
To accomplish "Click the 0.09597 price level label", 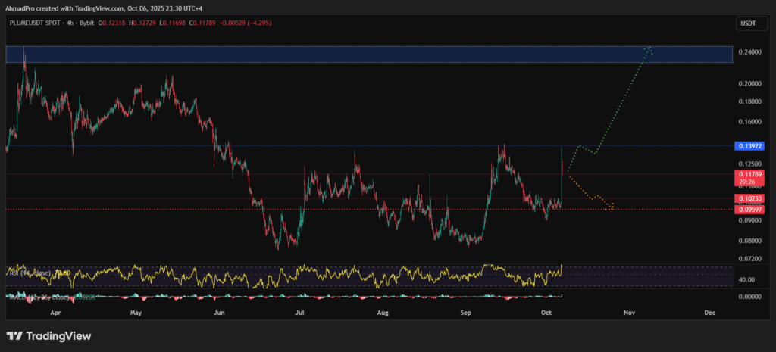I will (x=750, y=210).
